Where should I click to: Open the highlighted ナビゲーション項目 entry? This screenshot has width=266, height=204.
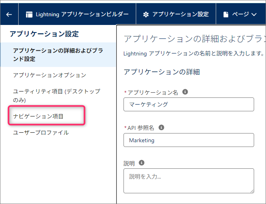[x=38, y=116]
